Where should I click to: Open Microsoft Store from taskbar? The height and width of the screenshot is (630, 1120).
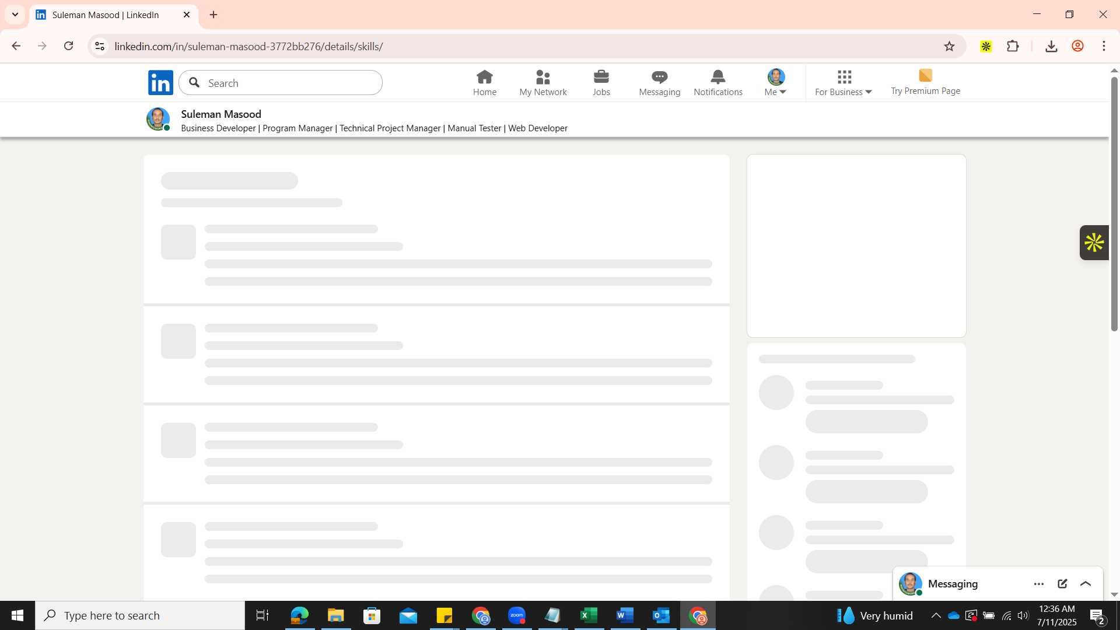pyautogui.click(x=372, y=615)
